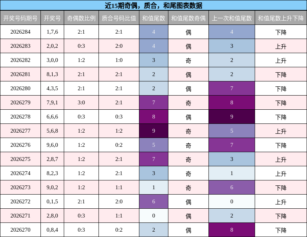307x237 pixels.
Task: Select 质合号码比值 value 2:0 in row 2026272
Action: 119,201
